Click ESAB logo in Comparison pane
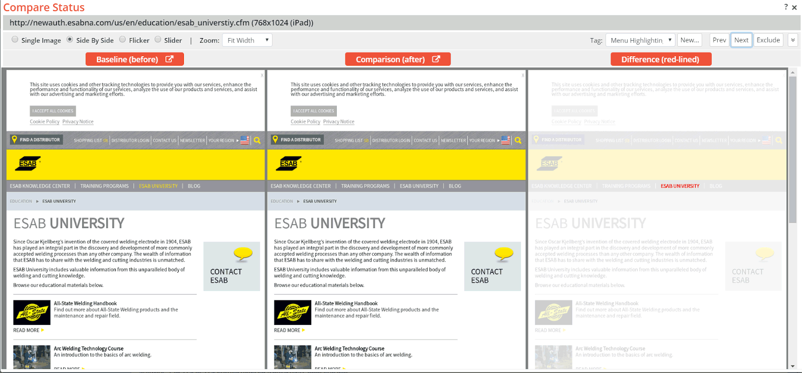 pyautogui.click(x=289, y=163)
